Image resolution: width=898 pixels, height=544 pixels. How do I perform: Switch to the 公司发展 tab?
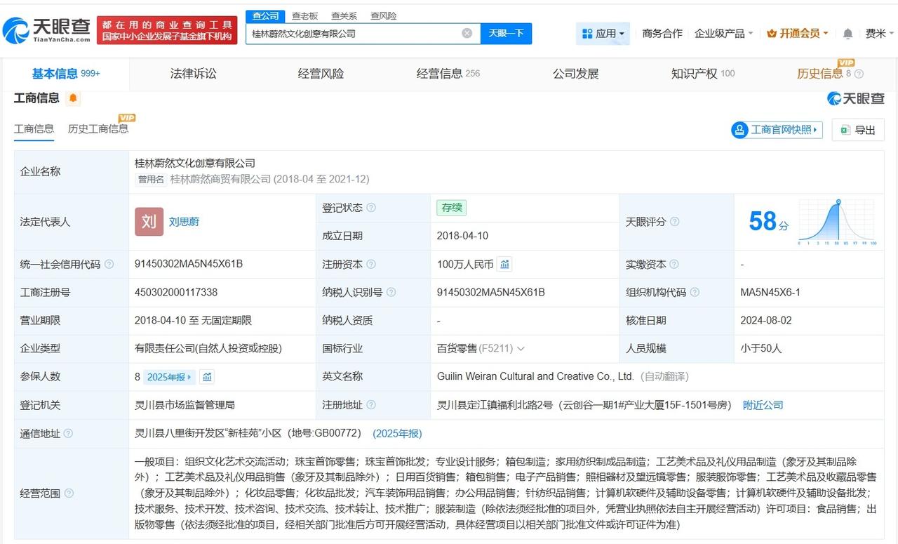576,74
